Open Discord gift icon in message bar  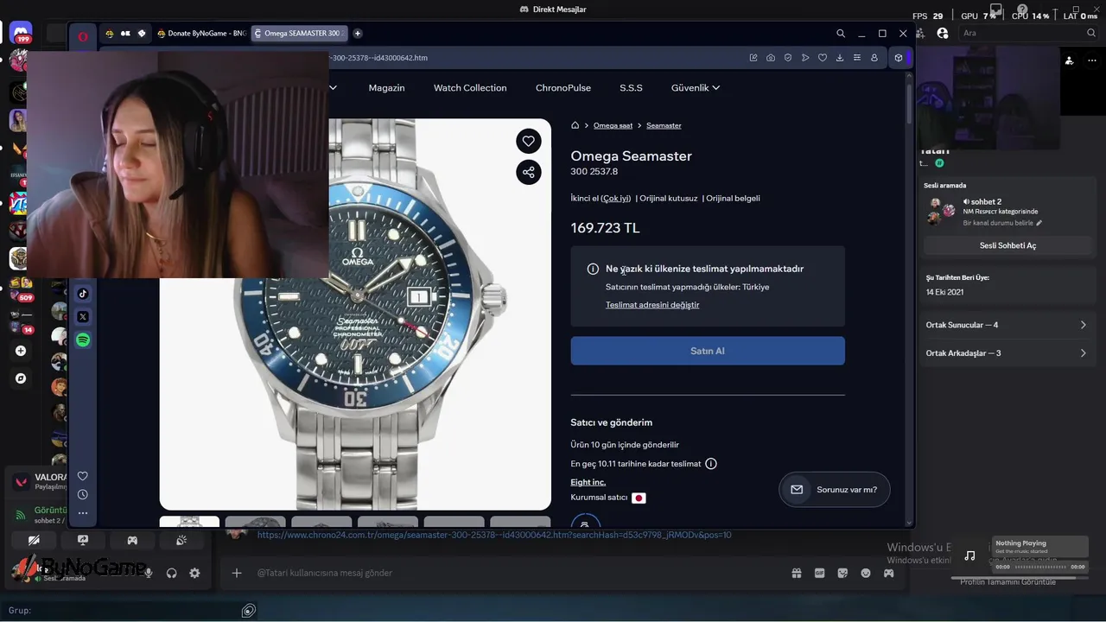coord(797,573)
